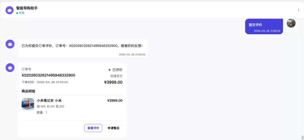
Task: Click the user profile photo avatar
Action: click(291, 23)
